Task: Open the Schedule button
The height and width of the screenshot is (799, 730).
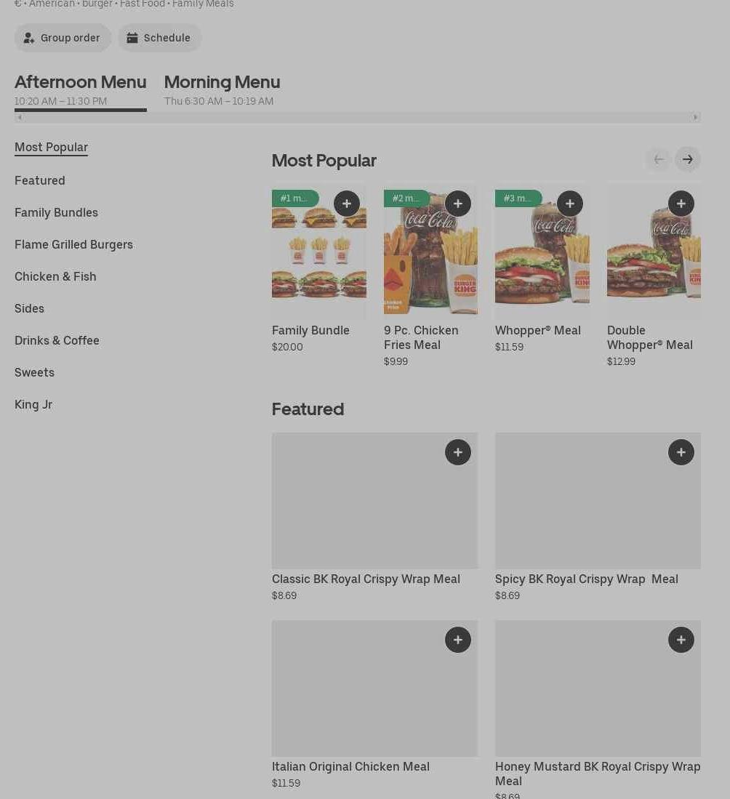Action: tap(159, 38)
